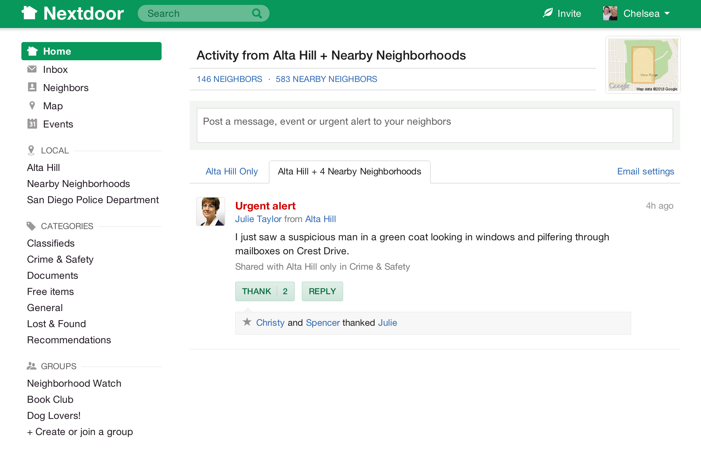The height and width of the screenshot is (455, 701).
Task: Open Email settings link
Action: 646,171
